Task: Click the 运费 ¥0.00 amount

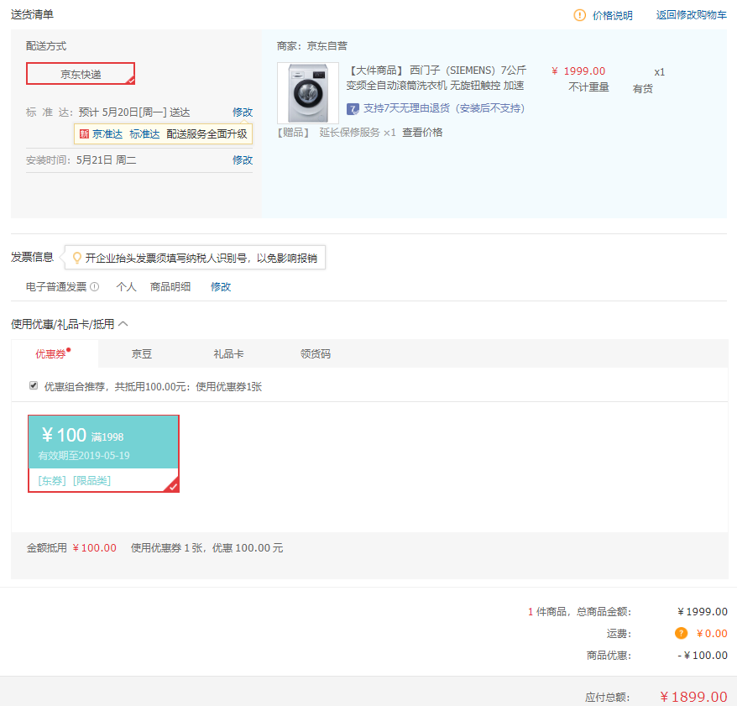Action: point(712,634)
